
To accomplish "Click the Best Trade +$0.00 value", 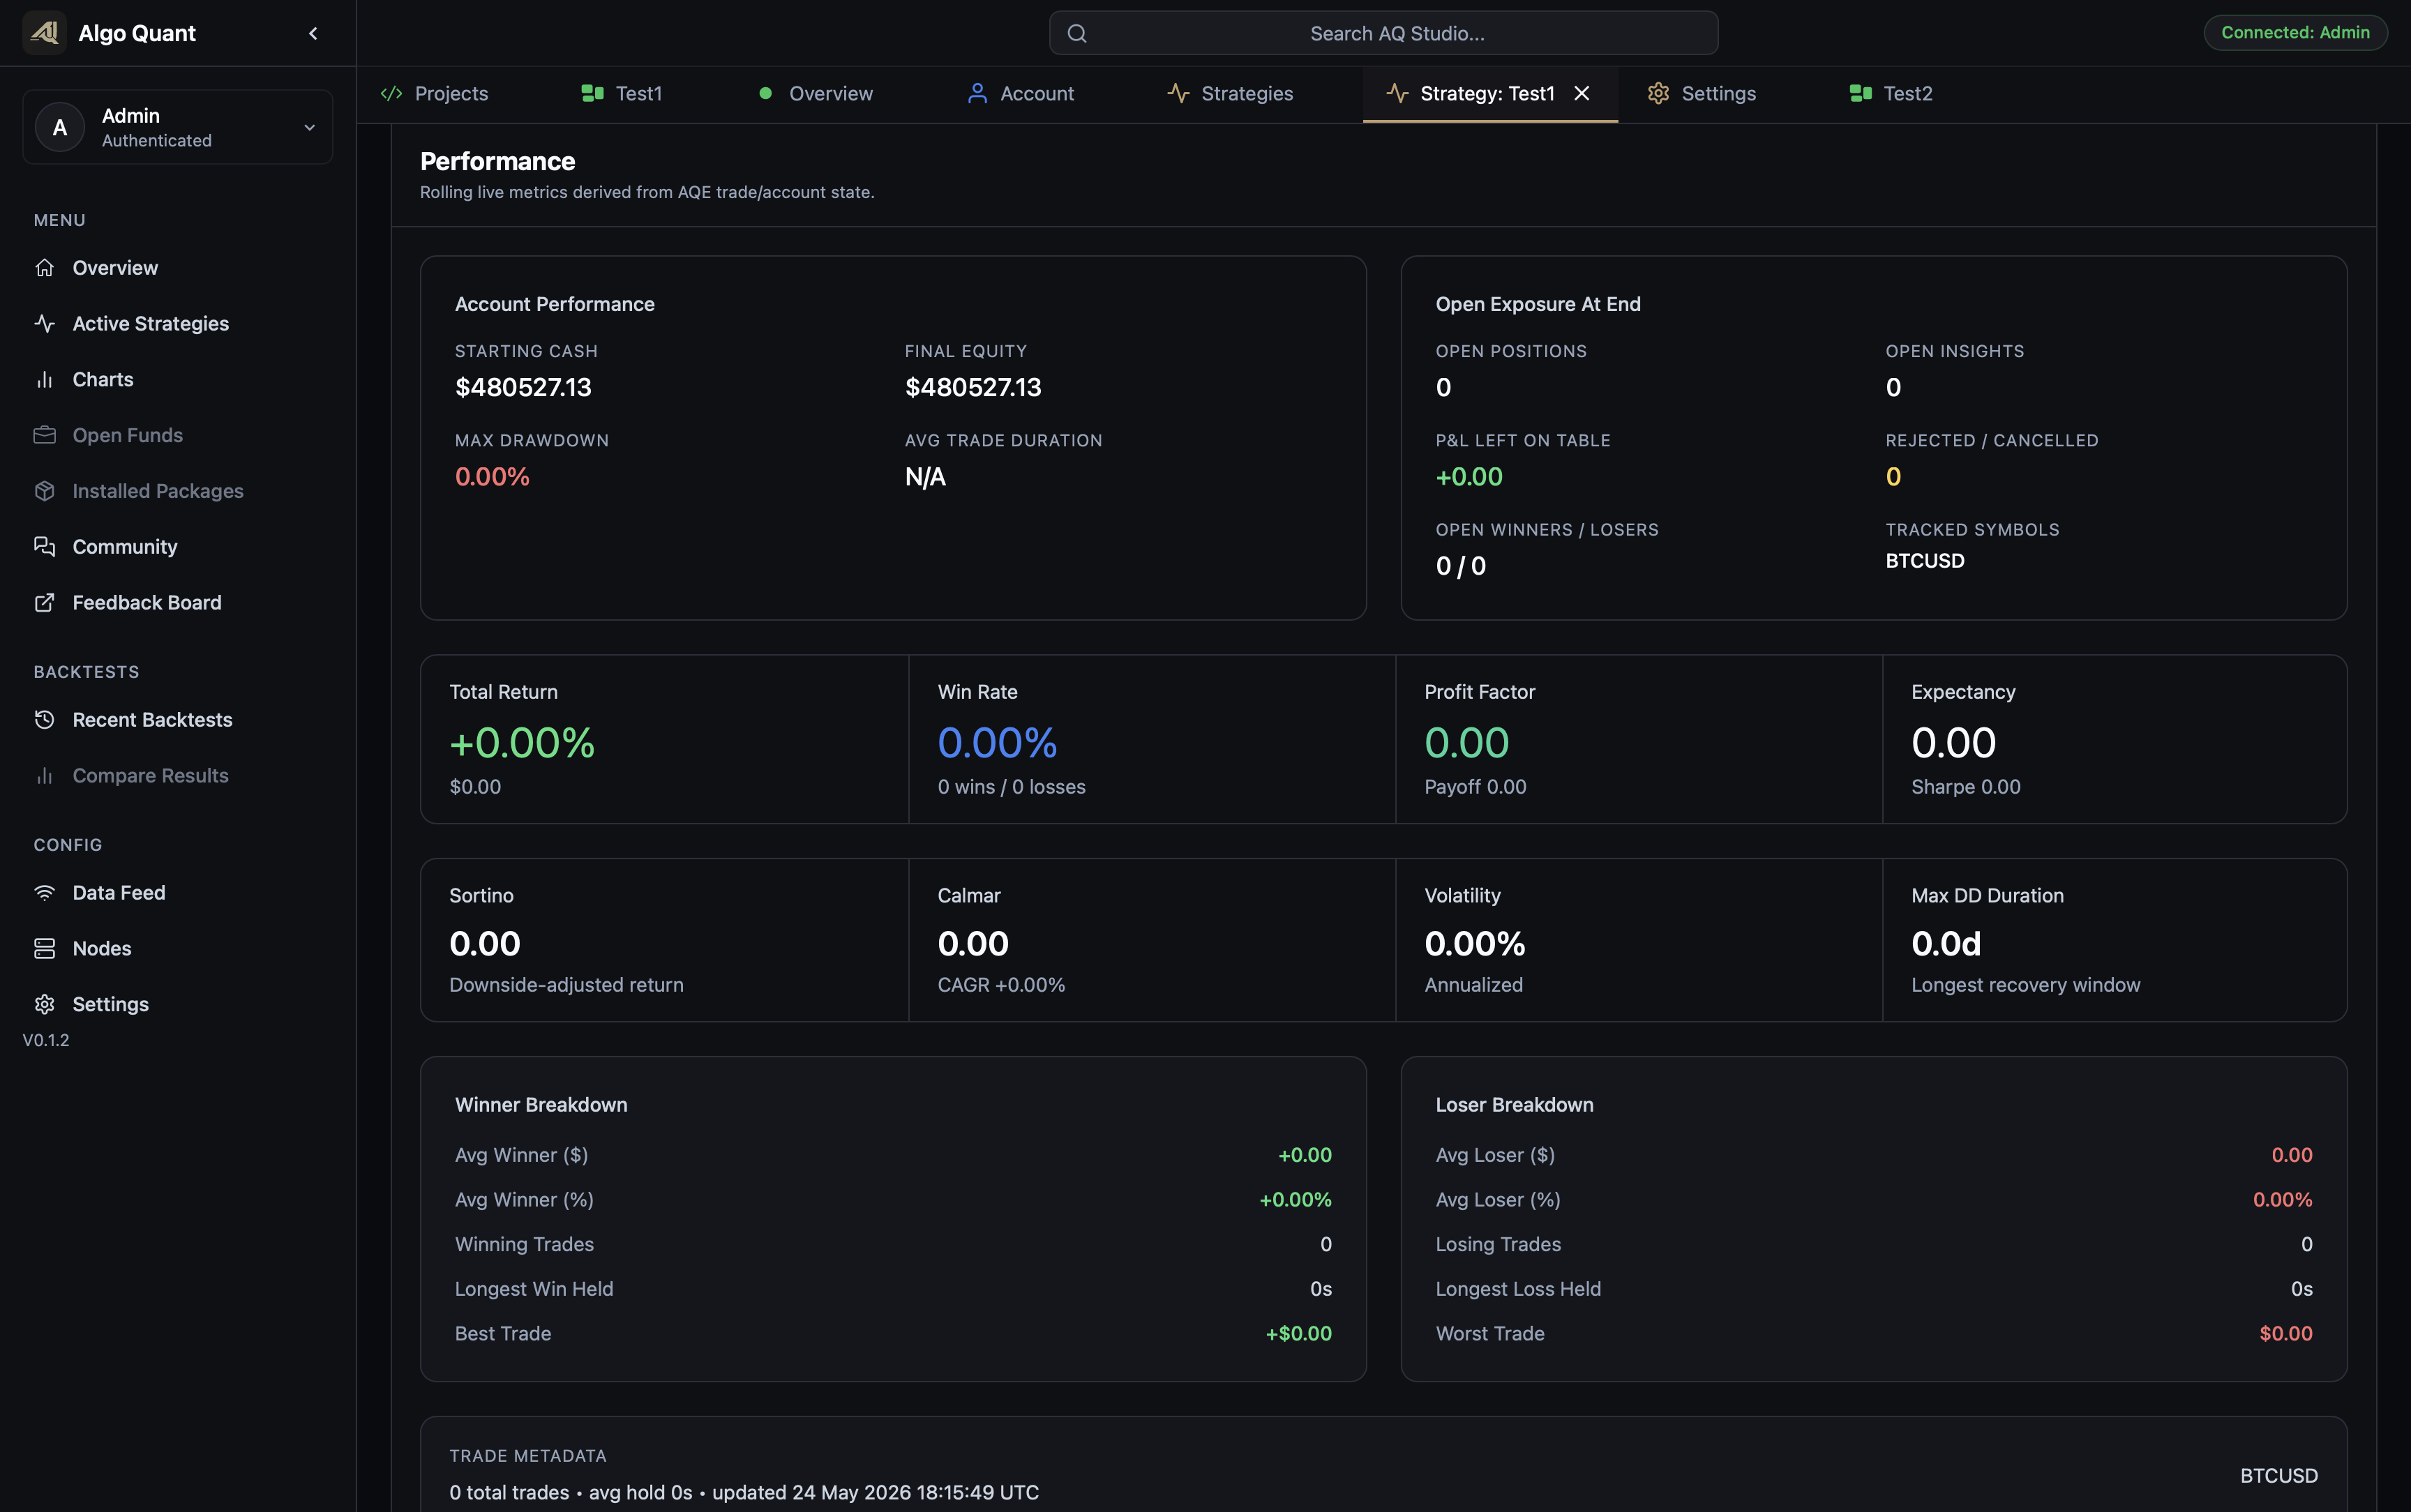I will click(x=1299, y=1334).
